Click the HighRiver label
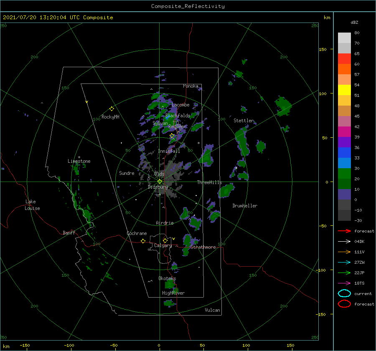The image size is (376, 351). tap(173, 293)
